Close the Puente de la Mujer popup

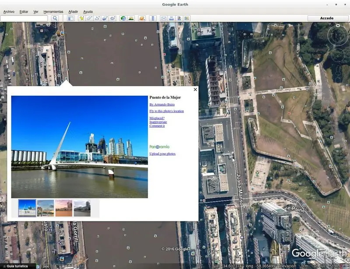tap(195, 90)
